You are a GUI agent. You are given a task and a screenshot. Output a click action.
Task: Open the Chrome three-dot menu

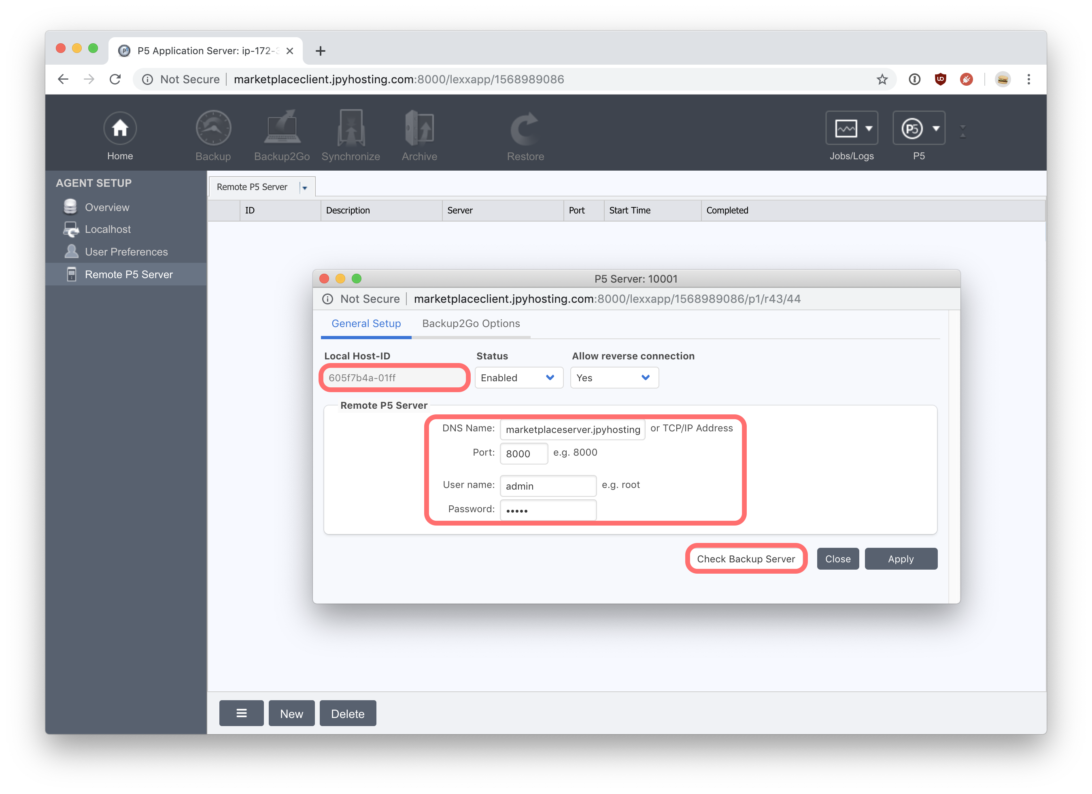coord(1029,79)
